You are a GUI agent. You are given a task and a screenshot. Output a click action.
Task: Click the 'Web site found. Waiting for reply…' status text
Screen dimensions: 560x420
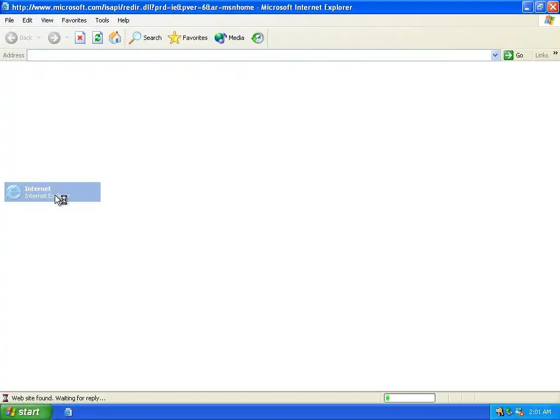tap(59, 398)
